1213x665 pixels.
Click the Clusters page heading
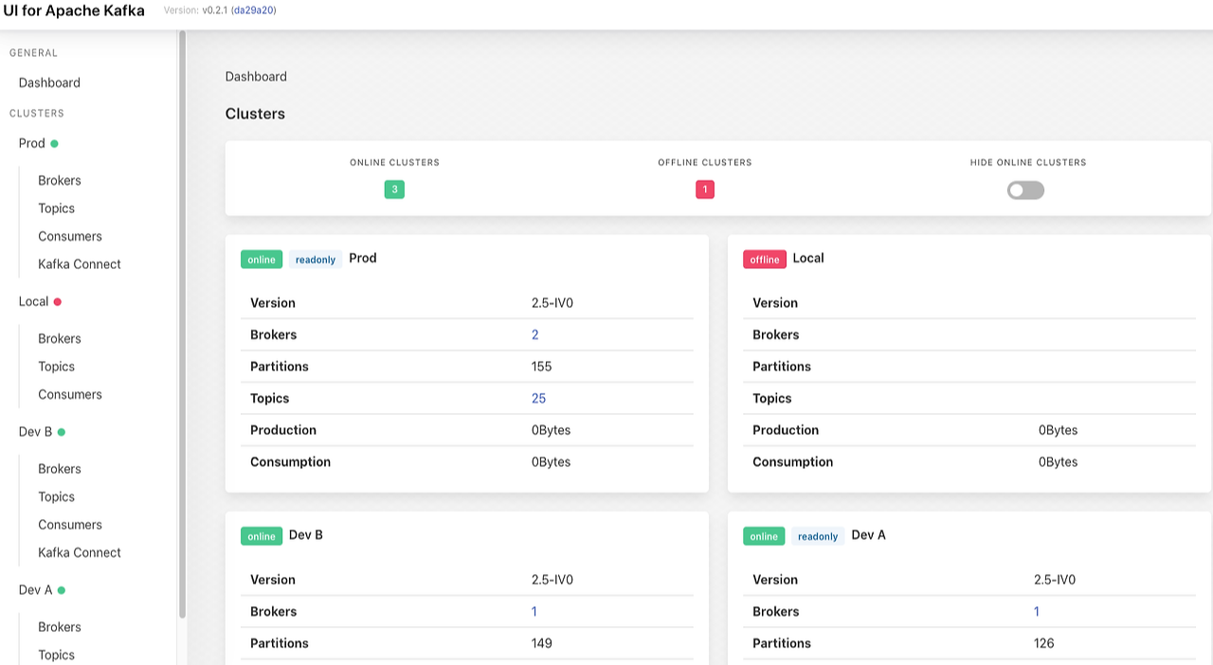click(x=255, y=114)
